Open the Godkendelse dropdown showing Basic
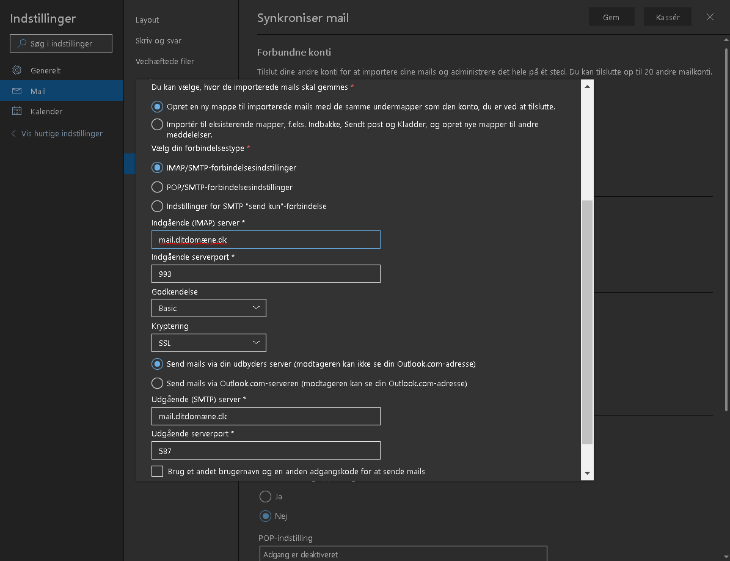The width and height of the screenshot is (730, 561). point(208,308)
